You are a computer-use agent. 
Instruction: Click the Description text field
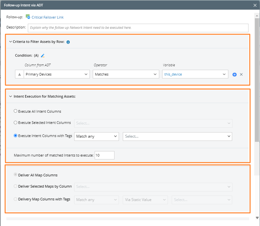point(138,28)
